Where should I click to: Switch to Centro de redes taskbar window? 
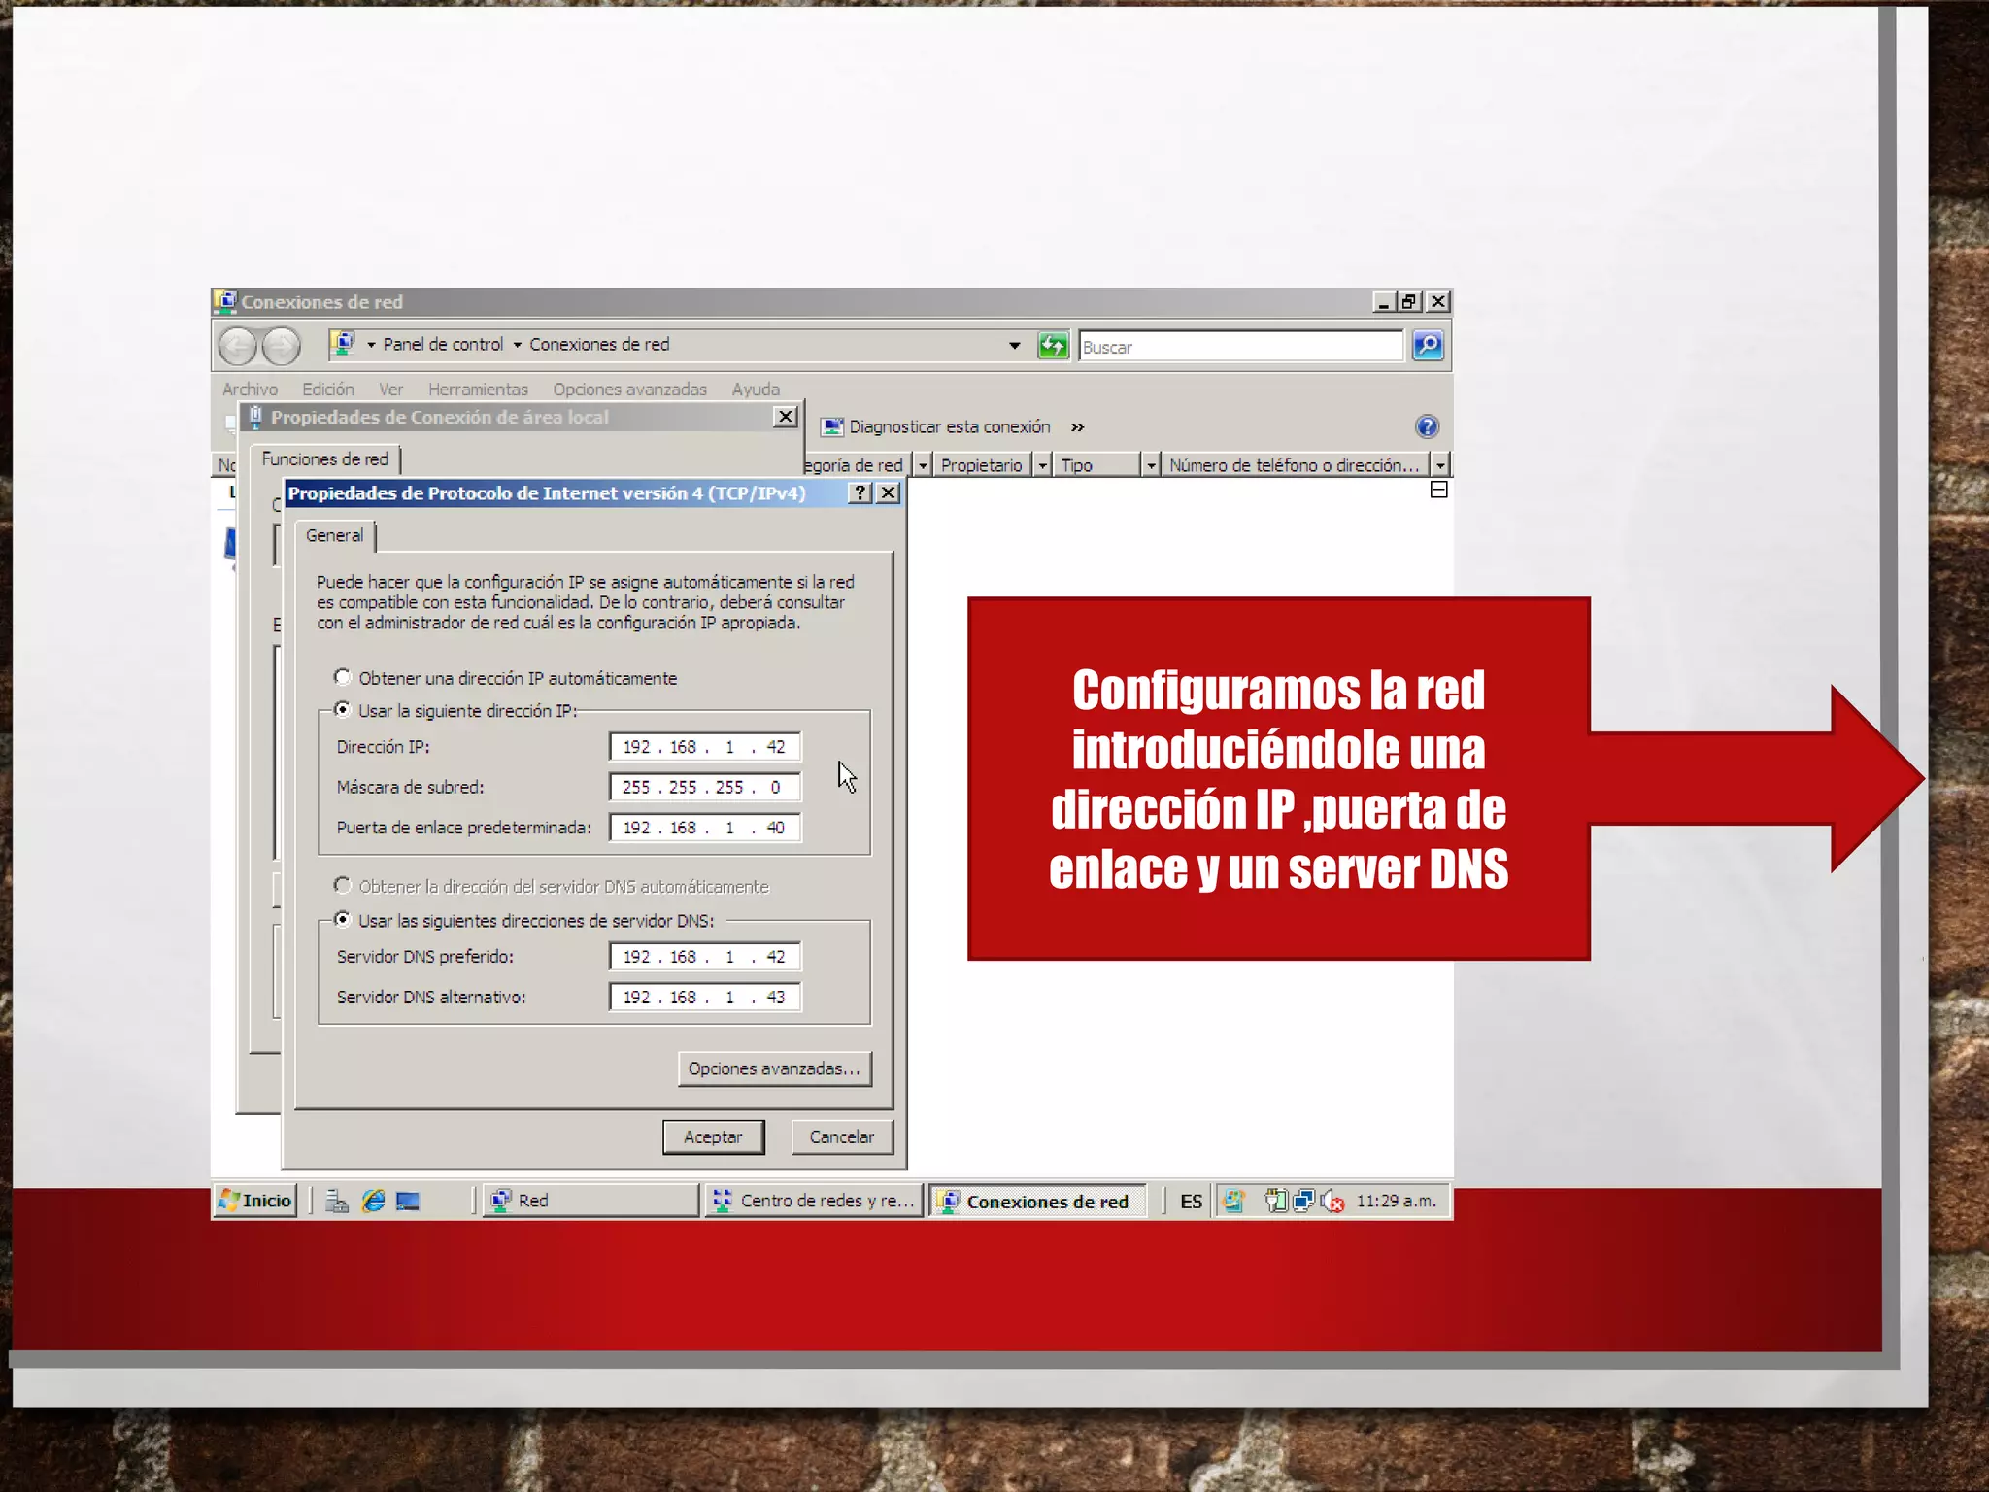click(x=813, y=1202)
